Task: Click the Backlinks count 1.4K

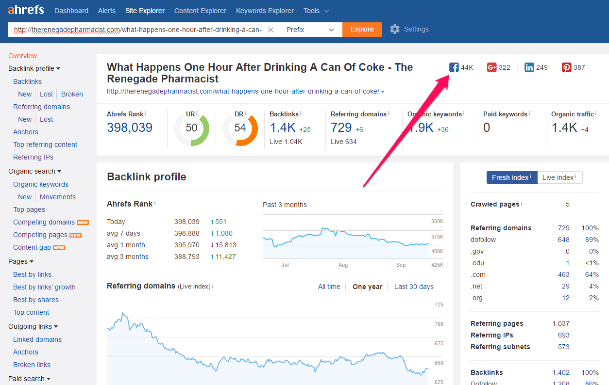Action: (283, 128)
